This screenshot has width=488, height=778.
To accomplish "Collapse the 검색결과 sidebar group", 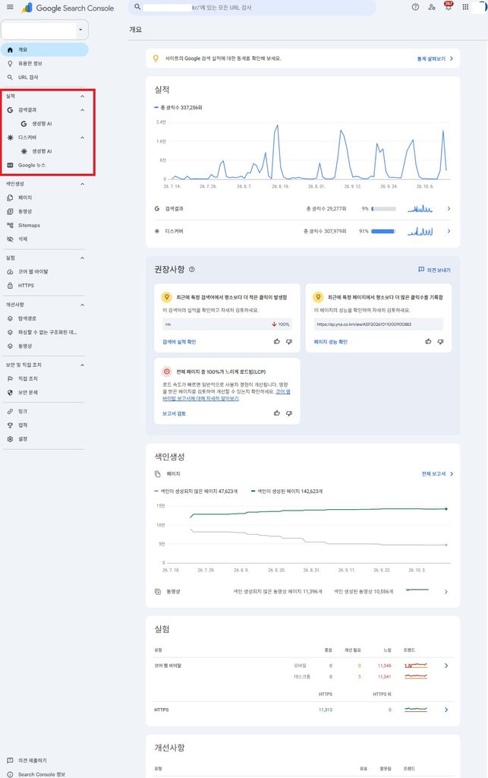I will click(82, 110).
